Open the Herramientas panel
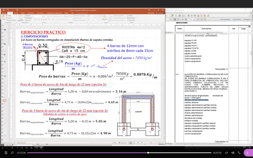This screenshot has height=158, width=253. pos(225,19)
